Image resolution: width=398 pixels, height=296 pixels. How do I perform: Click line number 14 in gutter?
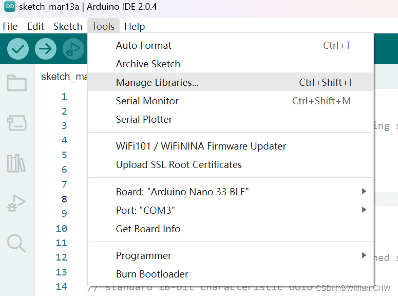point(62,287)
